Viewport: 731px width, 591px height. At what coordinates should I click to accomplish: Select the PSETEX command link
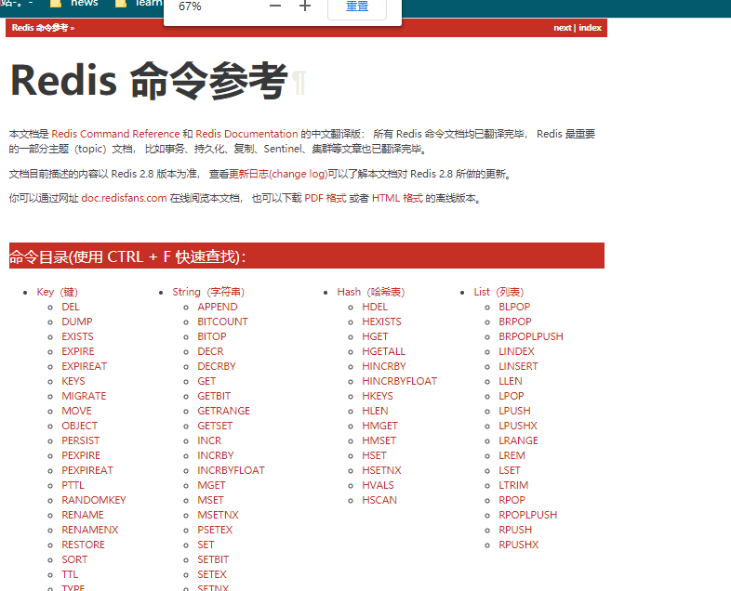click(215, 531)
